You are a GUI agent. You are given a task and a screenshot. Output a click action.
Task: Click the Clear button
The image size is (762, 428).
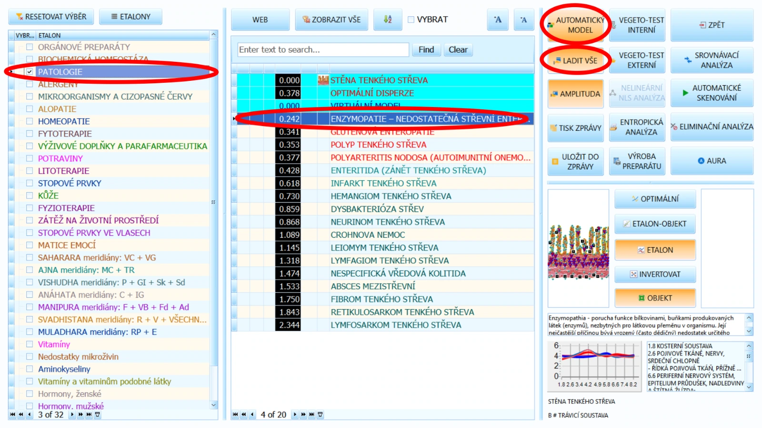[458, 49]
